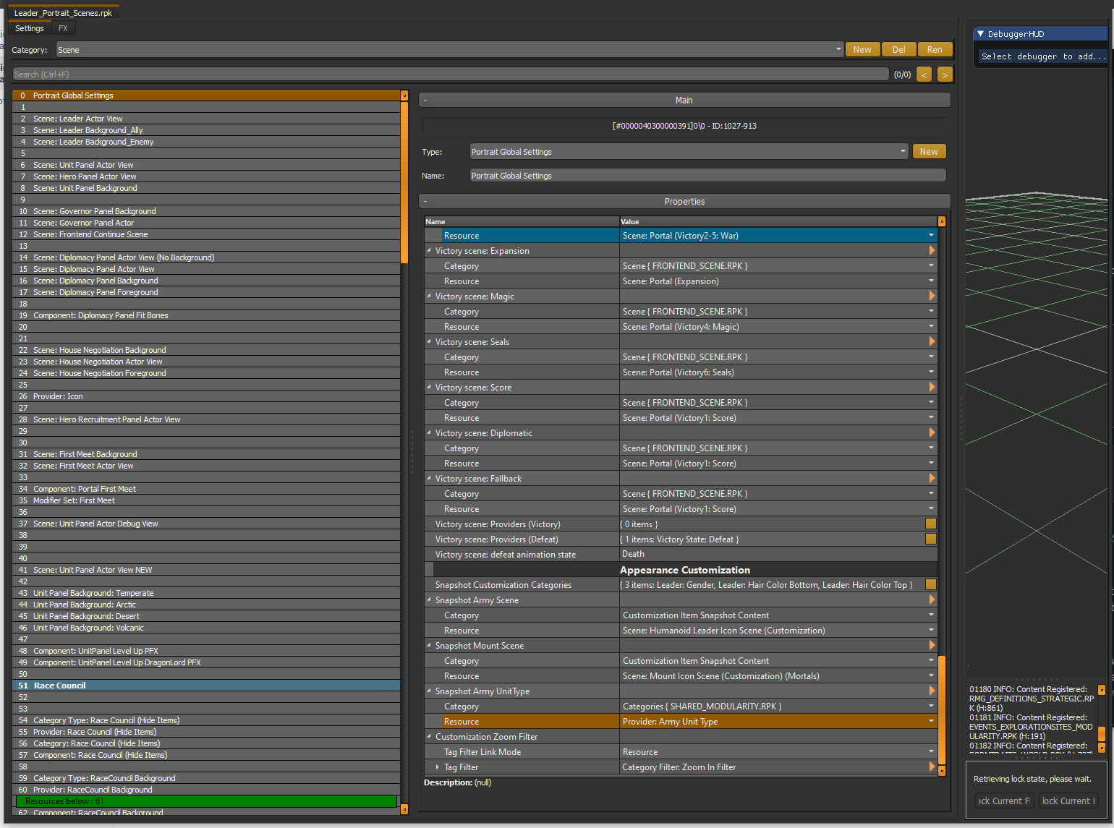The image size is (1114, 828).
Task: Expand the Victory scene: Magic group
Action: pos(429,296)
